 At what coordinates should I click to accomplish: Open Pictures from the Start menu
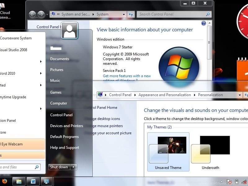(x=57, y=69)
